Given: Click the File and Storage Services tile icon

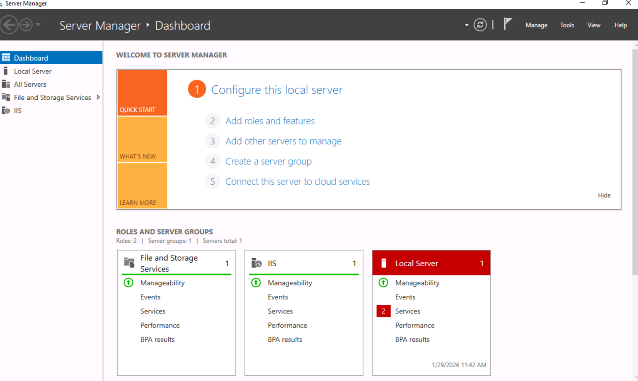Looking at the screenshot, I should pyautogui.click(x=129, y=263).
